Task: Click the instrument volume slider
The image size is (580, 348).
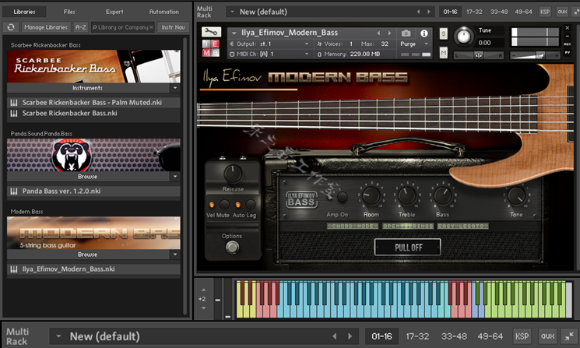Action: (536, 55)
